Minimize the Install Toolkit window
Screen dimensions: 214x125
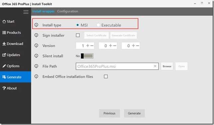(195, 3)
